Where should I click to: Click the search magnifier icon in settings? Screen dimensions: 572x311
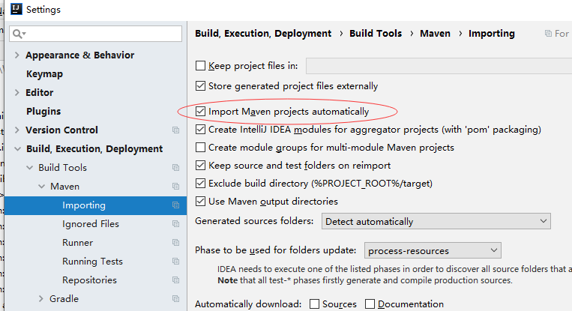click(18, 34)
